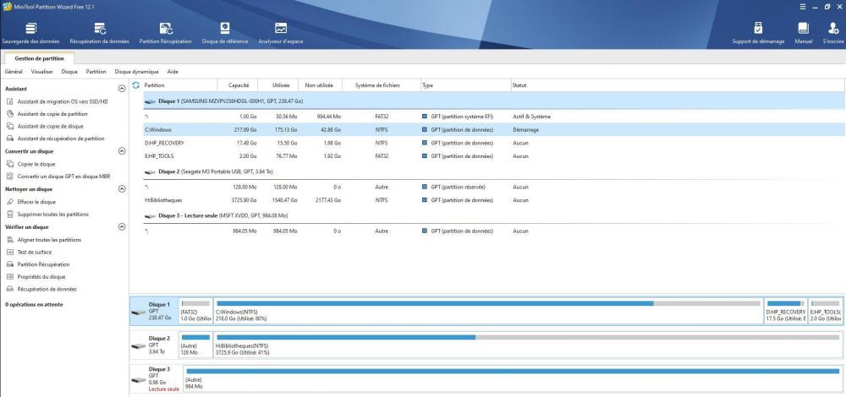Image resolution: width=846 pixels, height=397 pixels.
Task: Open the Disque dynamique menu
Action: 136,72
